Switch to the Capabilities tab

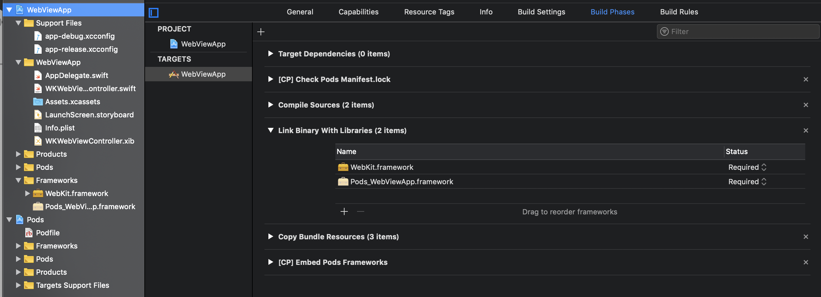pyautogui.click(x=358, y=12)
